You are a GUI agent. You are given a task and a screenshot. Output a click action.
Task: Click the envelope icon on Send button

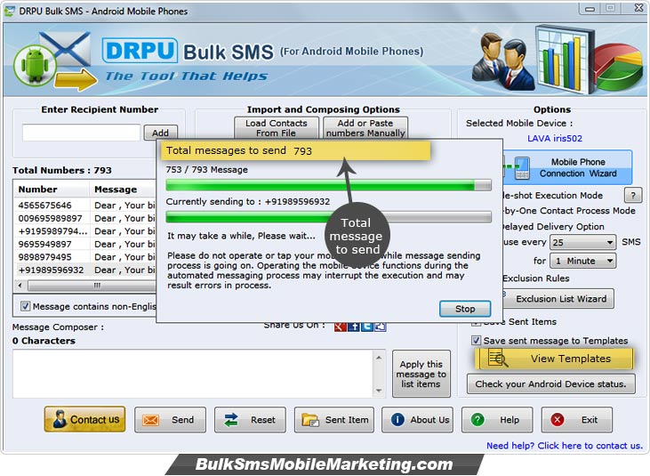pos(150,420)
